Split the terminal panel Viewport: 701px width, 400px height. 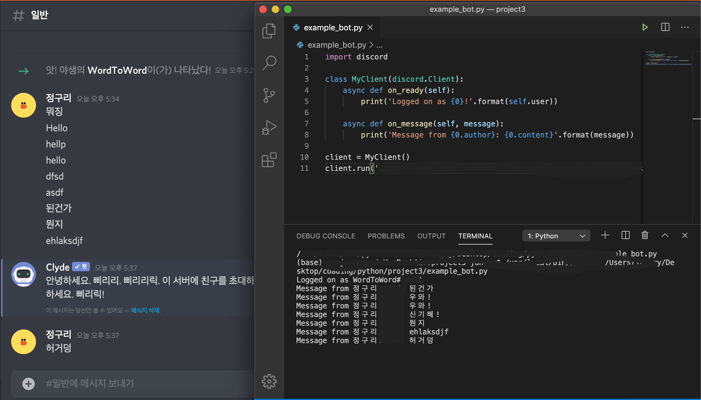click(x=625, y=236)
